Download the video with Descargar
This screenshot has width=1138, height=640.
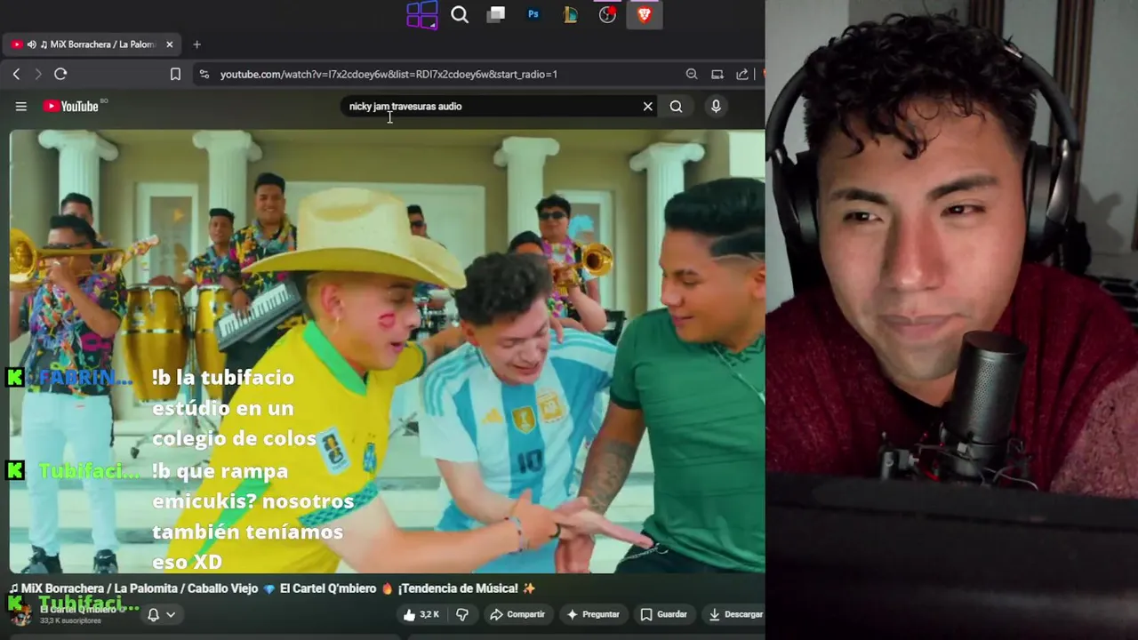pyautogui.click(x=736, y=614)
